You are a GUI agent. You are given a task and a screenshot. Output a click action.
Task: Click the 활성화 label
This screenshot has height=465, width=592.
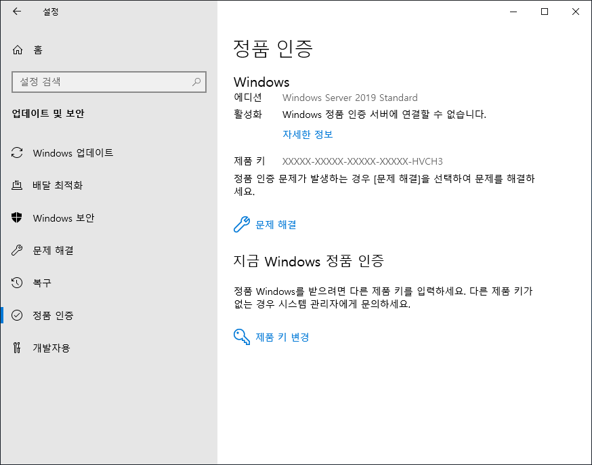[248, 114]
